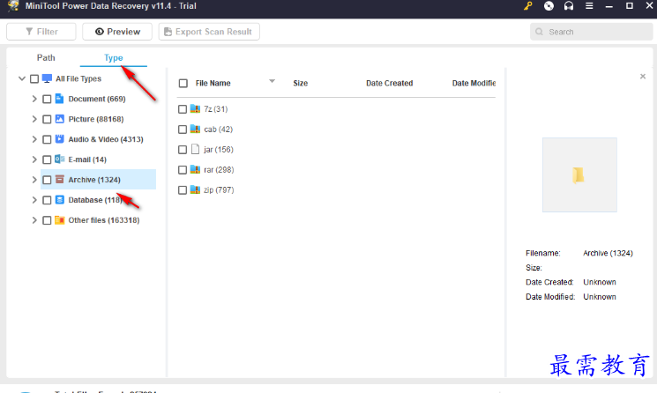Collapse the All File Types tree node
The height and width of the screenshot is (393, 657).
(x=22, y=78)
